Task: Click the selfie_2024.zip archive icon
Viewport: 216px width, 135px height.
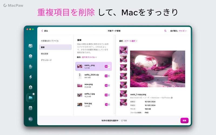Action: (80, 76)
